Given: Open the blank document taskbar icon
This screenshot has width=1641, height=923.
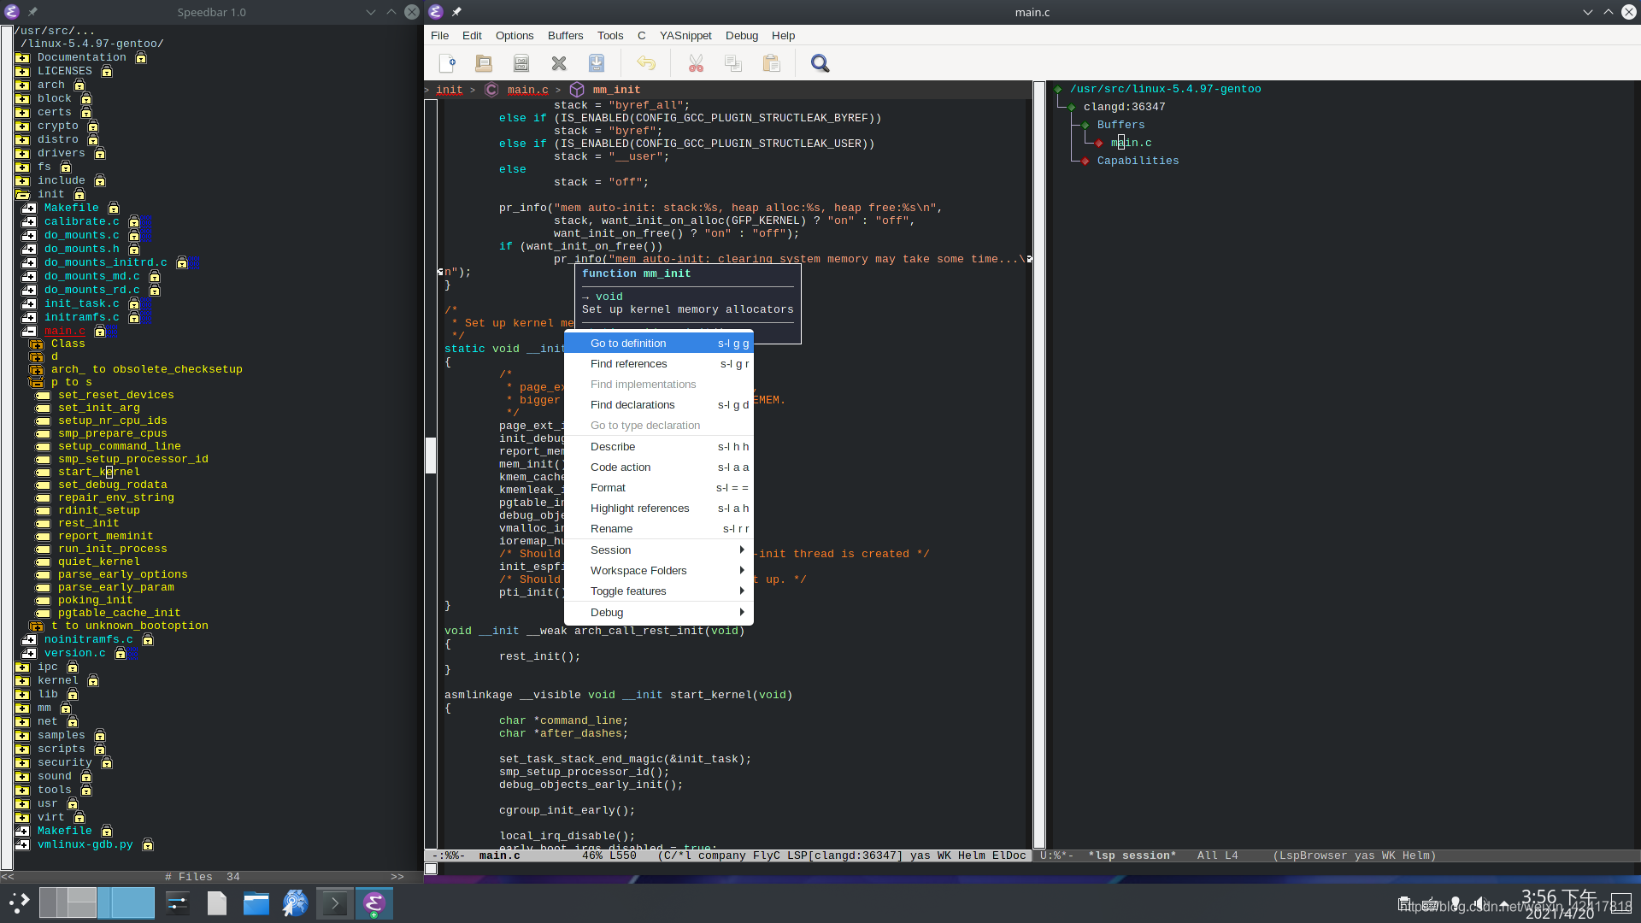Looking at the screenshot, I should [217, 902].
